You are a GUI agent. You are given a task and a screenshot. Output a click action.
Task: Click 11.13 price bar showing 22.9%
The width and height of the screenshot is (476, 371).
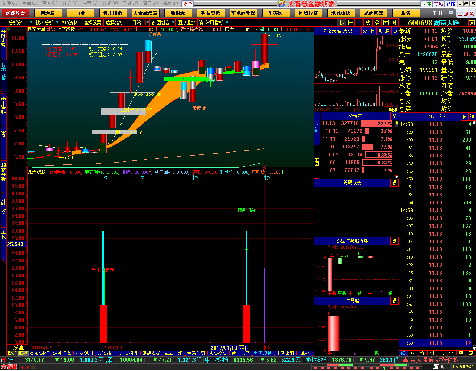tap(377, 124)
